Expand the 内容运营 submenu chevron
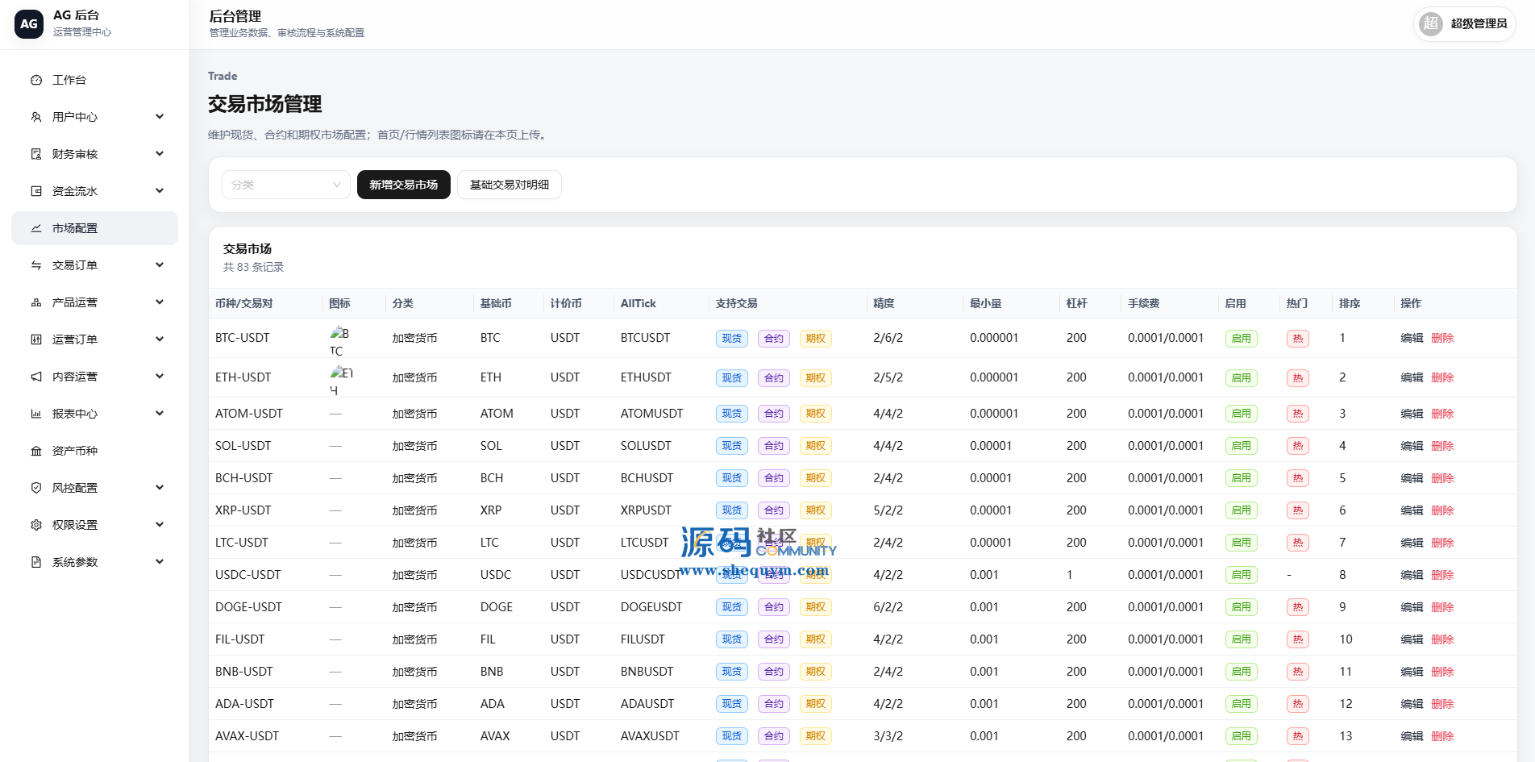 [x=160, y=377]
